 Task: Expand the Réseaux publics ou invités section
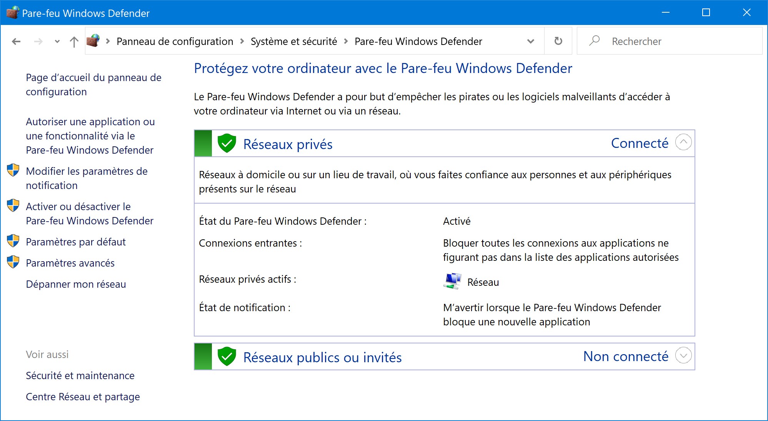[x=683, y=355]
